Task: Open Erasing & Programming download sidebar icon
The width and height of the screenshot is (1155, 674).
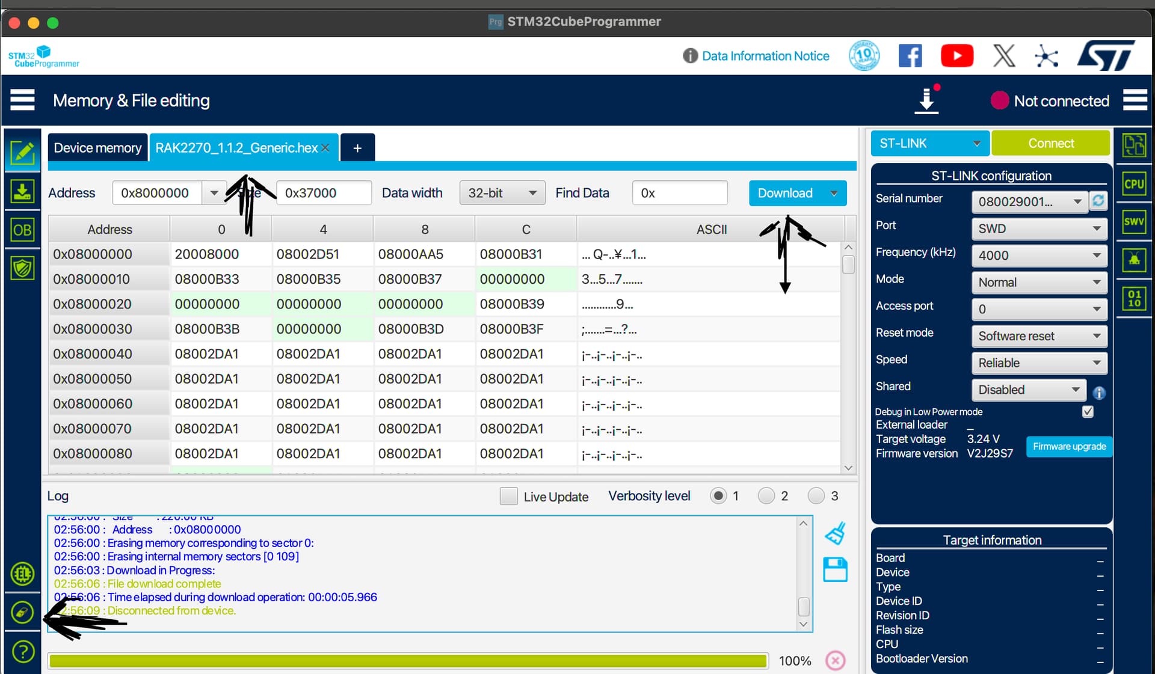Action: click(x=22, y=192)
